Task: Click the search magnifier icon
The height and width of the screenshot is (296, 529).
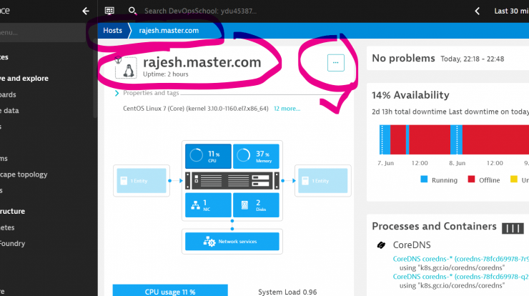Action: tap(132, 11)
